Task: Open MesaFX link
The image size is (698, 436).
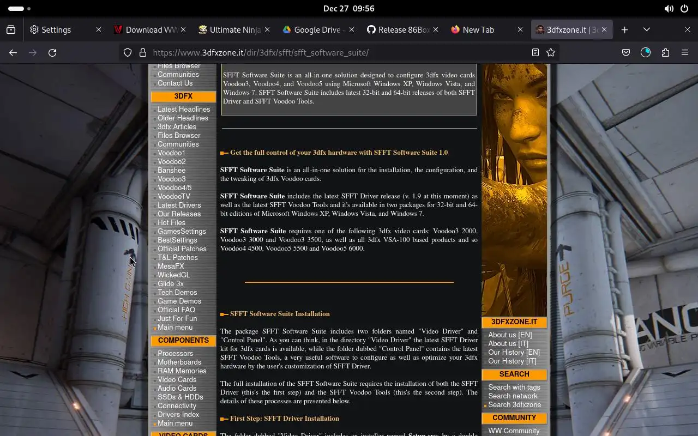Action: 171,267
